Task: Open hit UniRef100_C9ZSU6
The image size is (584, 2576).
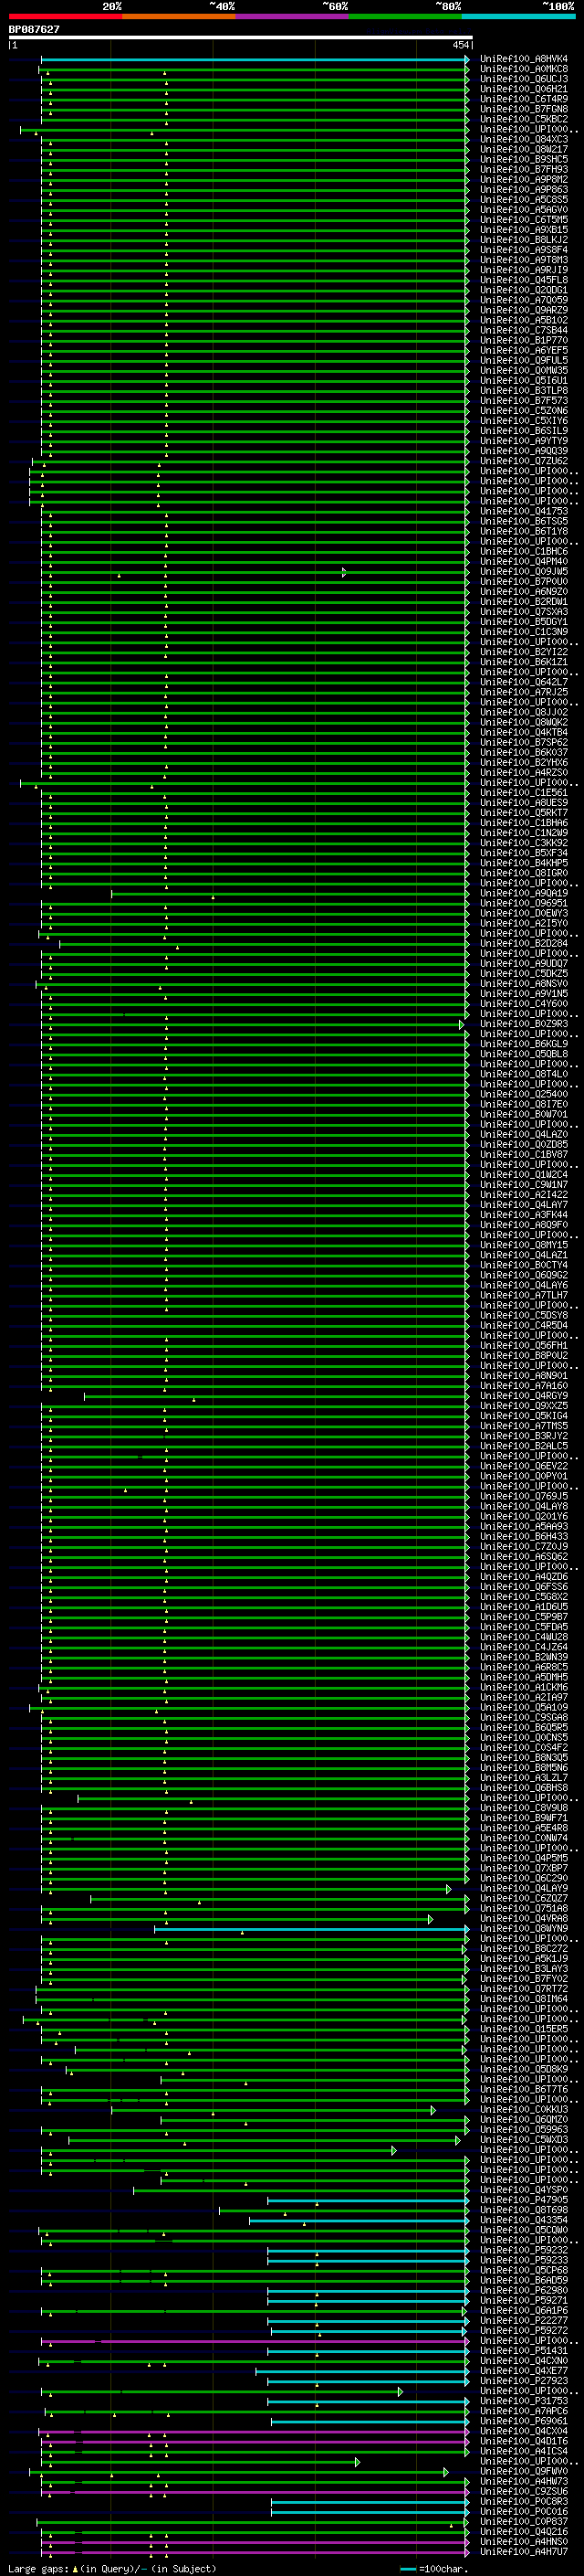Action: (x=523, y=2491)
